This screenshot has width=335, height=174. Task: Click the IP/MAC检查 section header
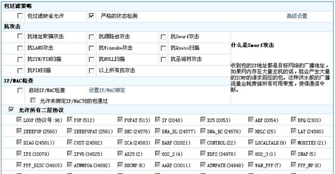click(19, 81)
